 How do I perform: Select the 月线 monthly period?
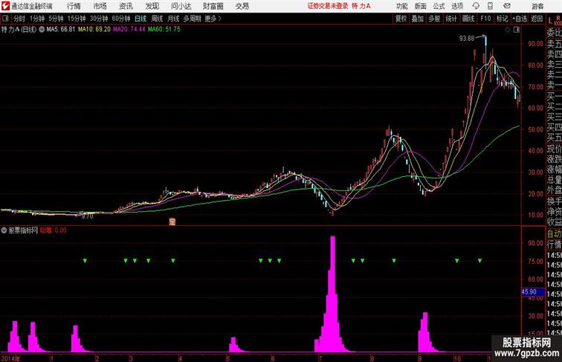tap(173, 19)
